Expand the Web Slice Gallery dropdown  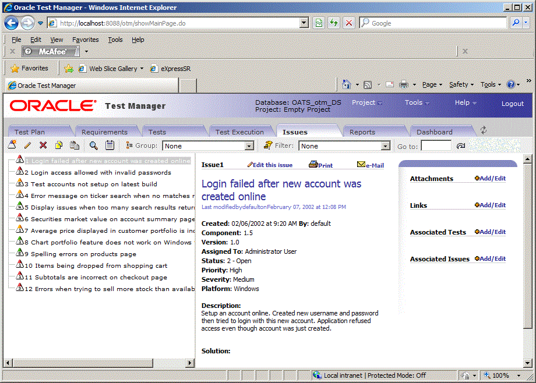(x=142, y=69)
